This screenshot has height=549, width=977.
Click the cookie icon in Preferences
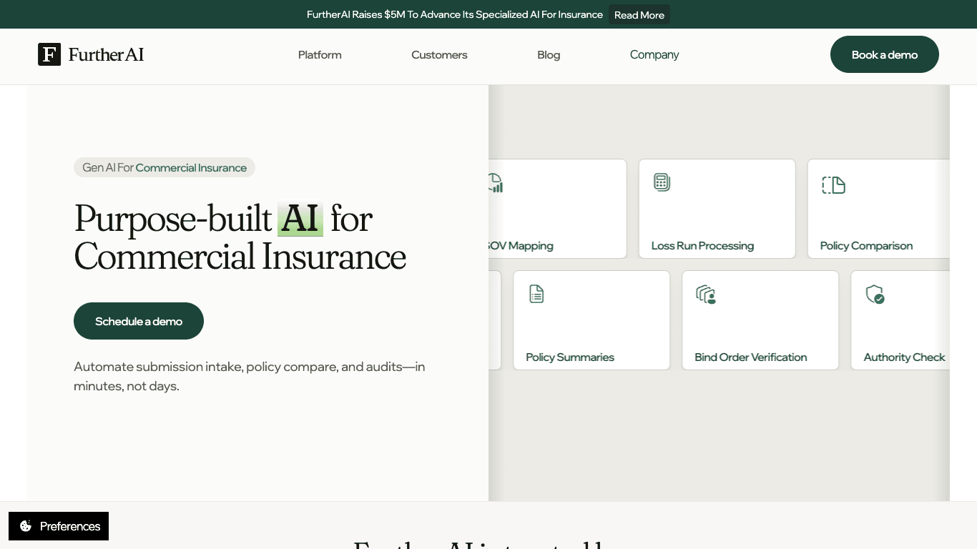coord(26,526)
